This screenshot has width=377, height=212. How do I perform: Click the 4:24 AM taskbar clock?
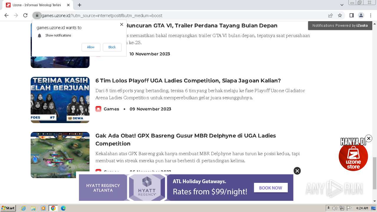coord(362,208)
